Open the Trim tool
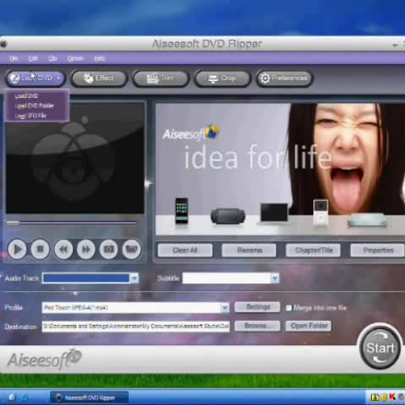 (x=161, y=79)
